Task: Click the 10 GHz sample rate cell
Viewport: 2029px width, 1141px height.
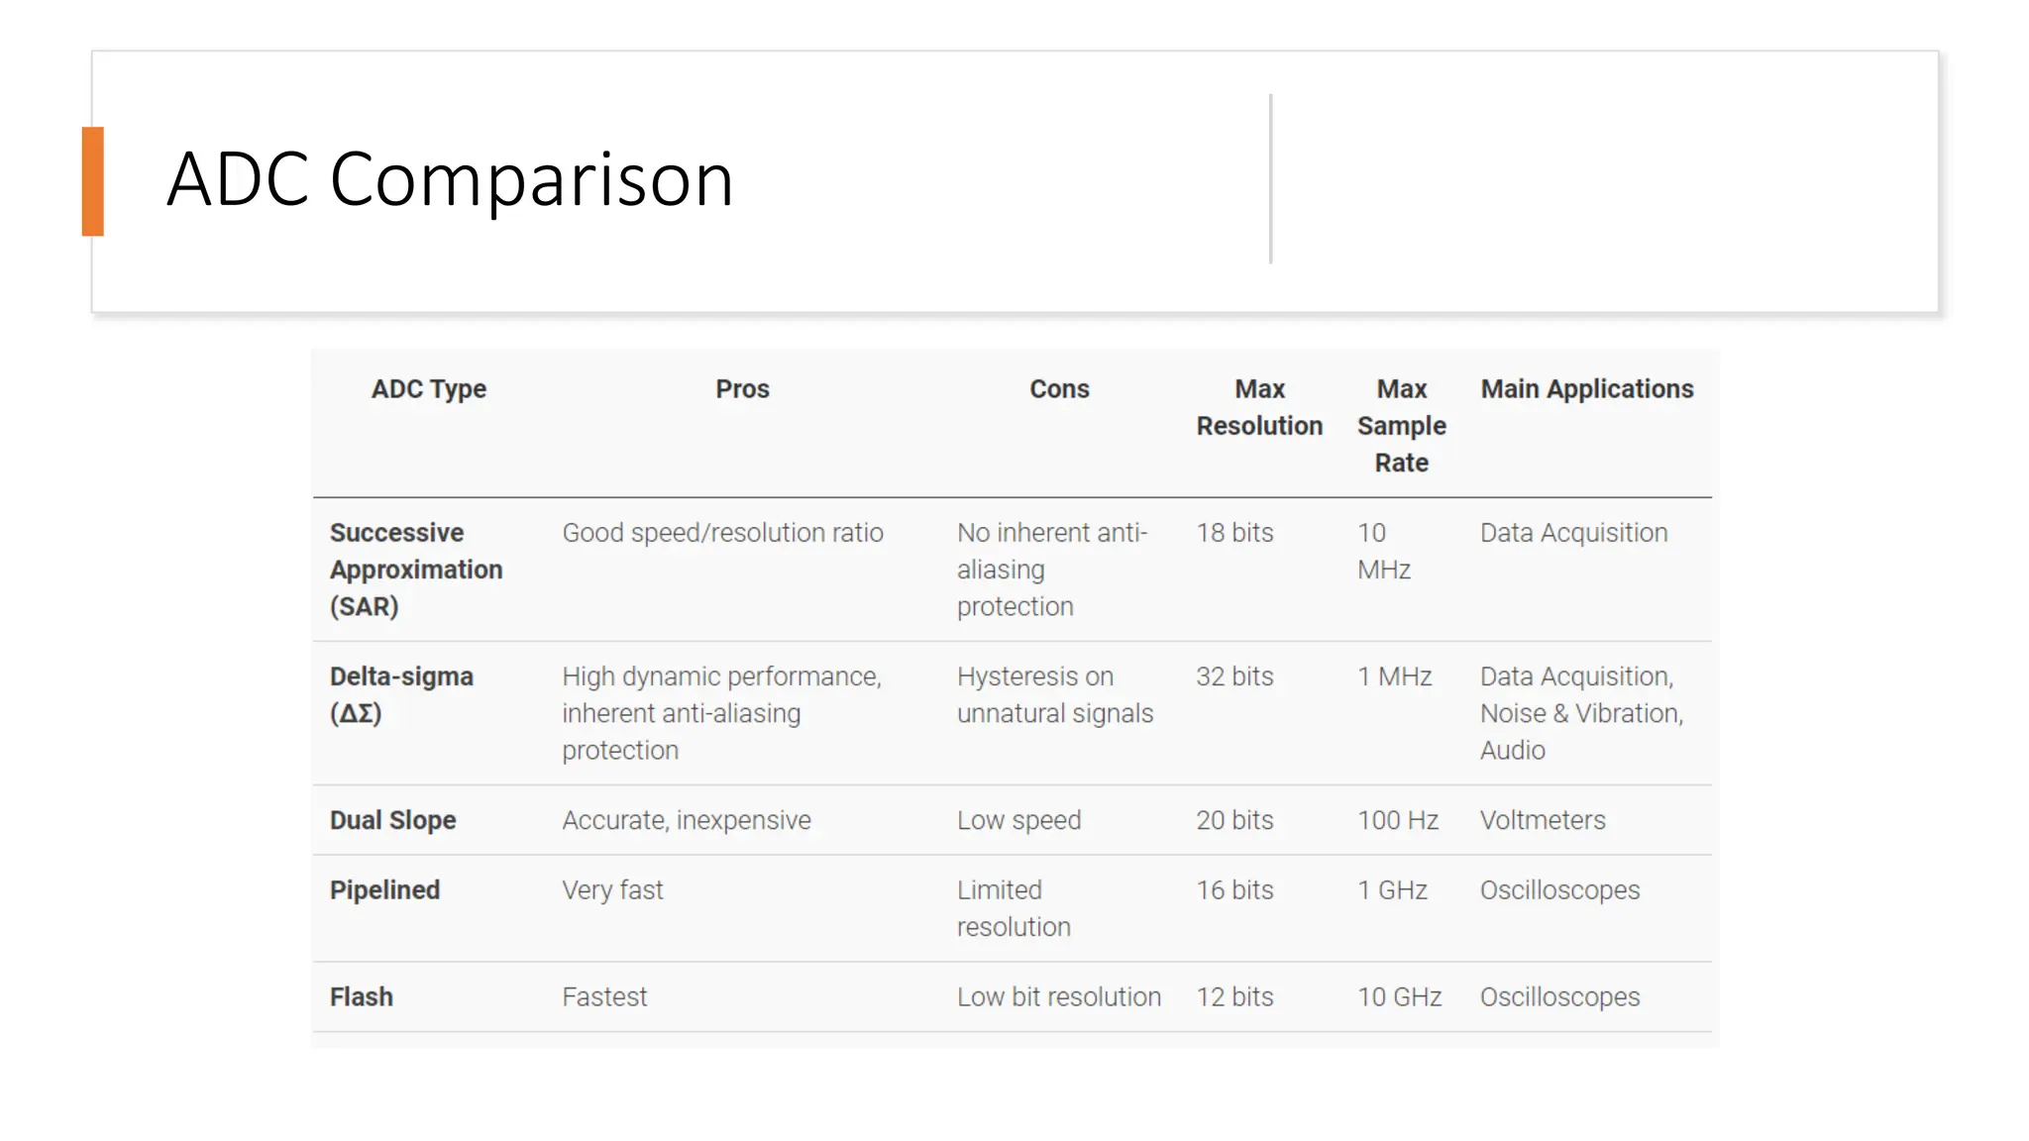Action: [1398, 997]
